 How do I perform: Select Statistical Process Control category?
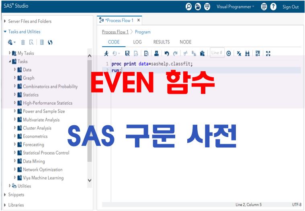click(46, 153)
